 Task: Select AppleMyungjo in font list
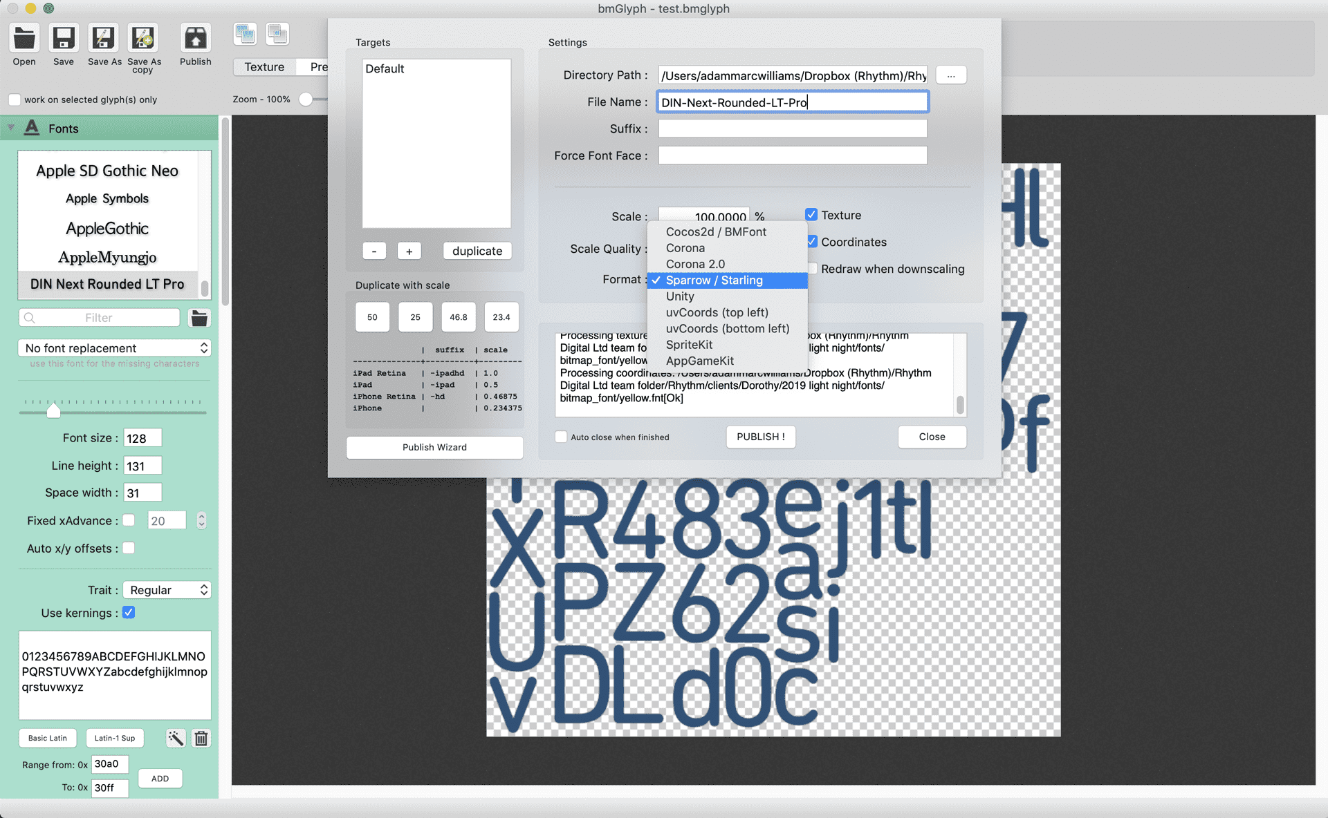[107, 257]
